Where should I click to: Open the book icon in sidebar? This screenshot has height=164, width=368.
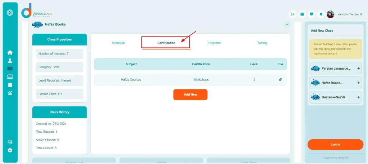(10, 69)
